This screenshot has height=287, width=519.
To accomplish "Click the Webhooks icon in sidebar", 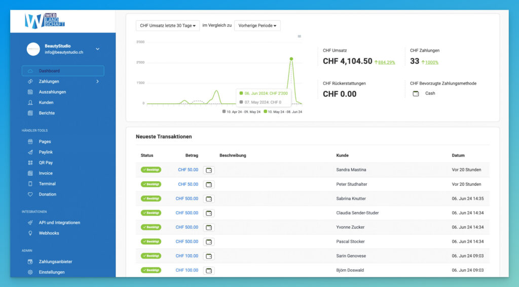I will pyautogui.click(x=30, y=233).
